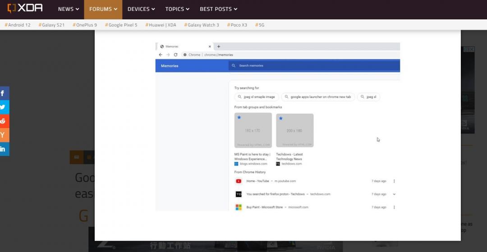Share the article on Reddit

pyautogui.click(x=4, y=121)
